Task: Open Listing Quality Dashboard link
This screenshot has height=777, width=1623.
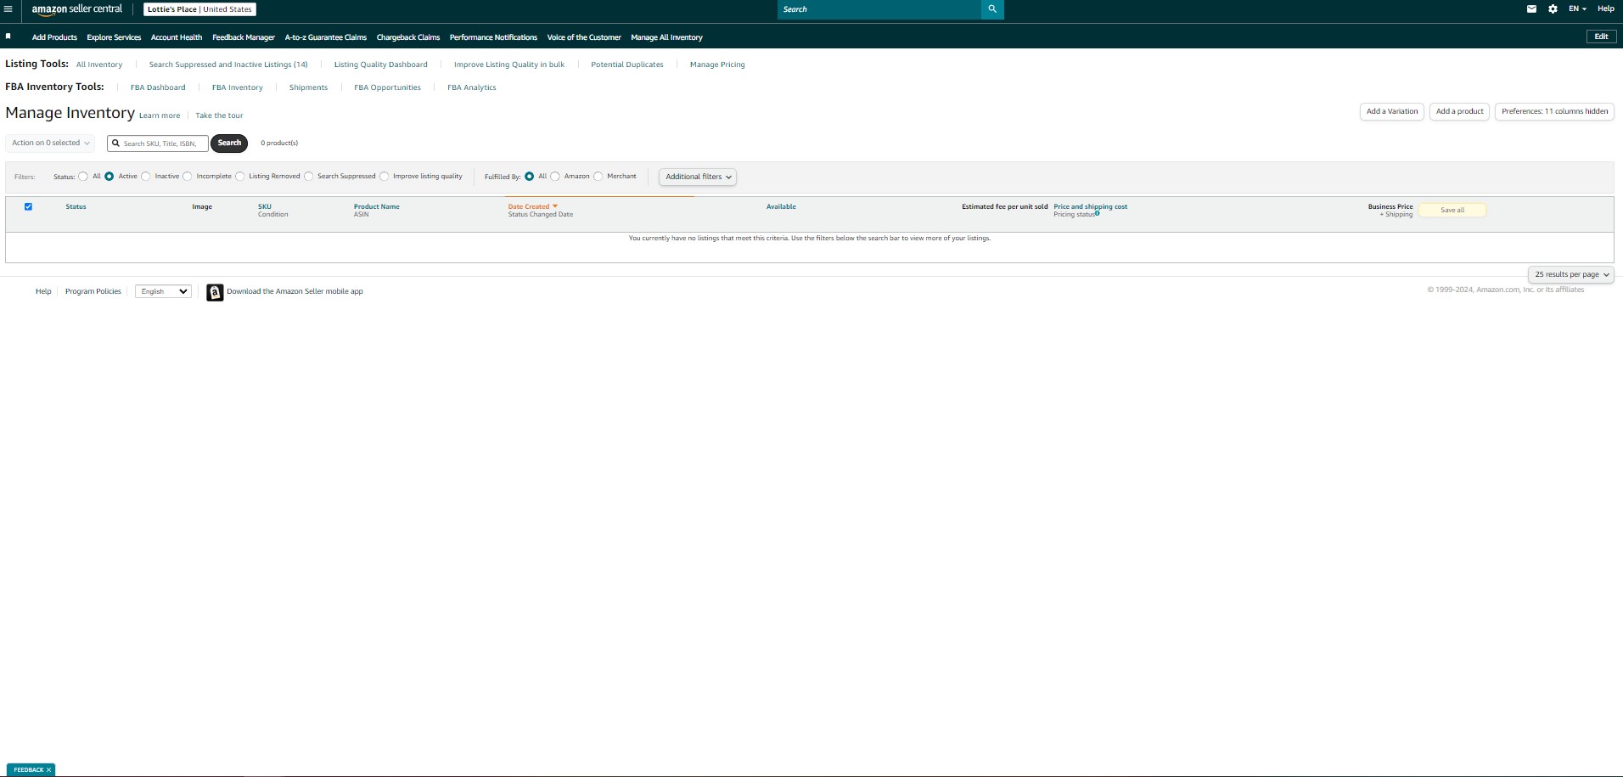Action: coord(381,65)
